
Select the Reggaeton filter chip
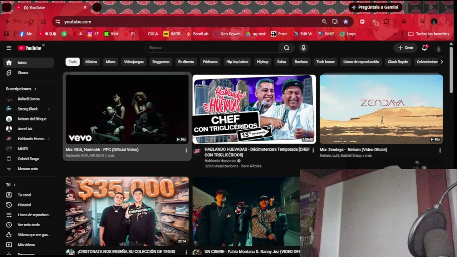pyautogui.click(x=161, y=62)
